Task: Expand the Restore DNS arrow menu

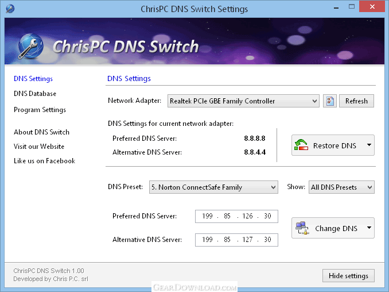Action: point(369,145)
